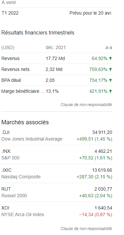
Task: Click the green arrow beside BPA dilué 754,17%
Action: (x=110, y=80)
